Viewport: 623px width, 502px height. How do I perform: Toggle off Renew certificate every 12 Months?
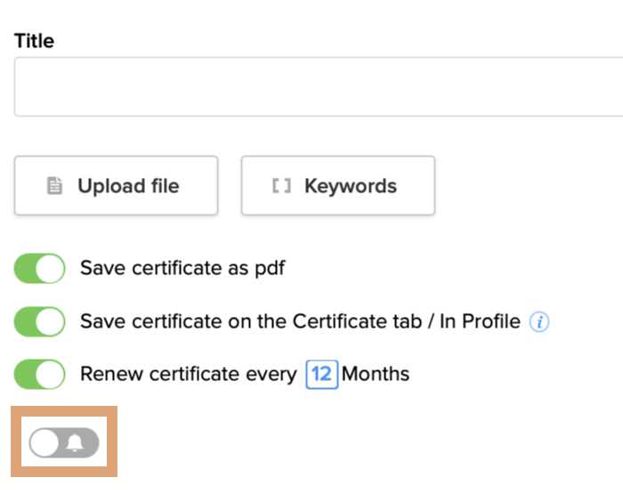(x=40, y=374)
